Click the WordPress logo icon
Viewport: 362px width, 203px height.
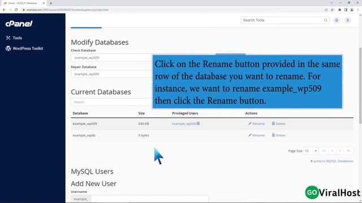8,48
